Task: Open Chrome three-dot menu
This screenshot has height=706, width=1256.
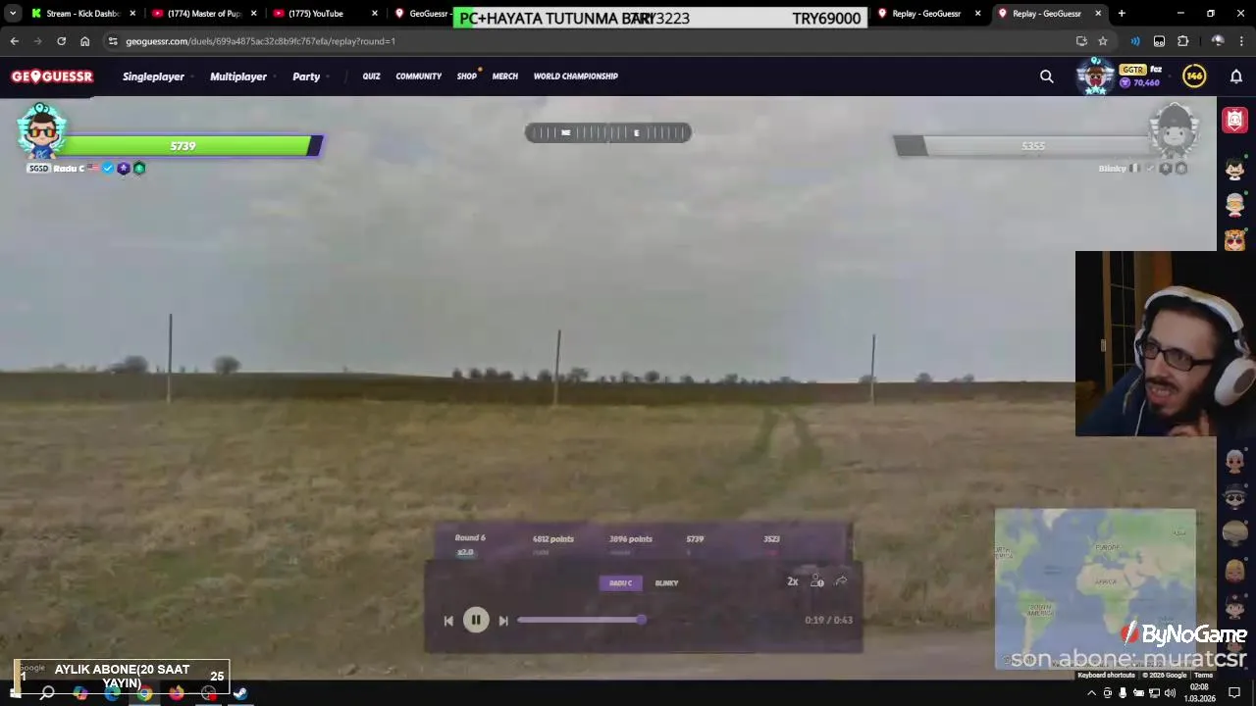Action: (1241, 41)
